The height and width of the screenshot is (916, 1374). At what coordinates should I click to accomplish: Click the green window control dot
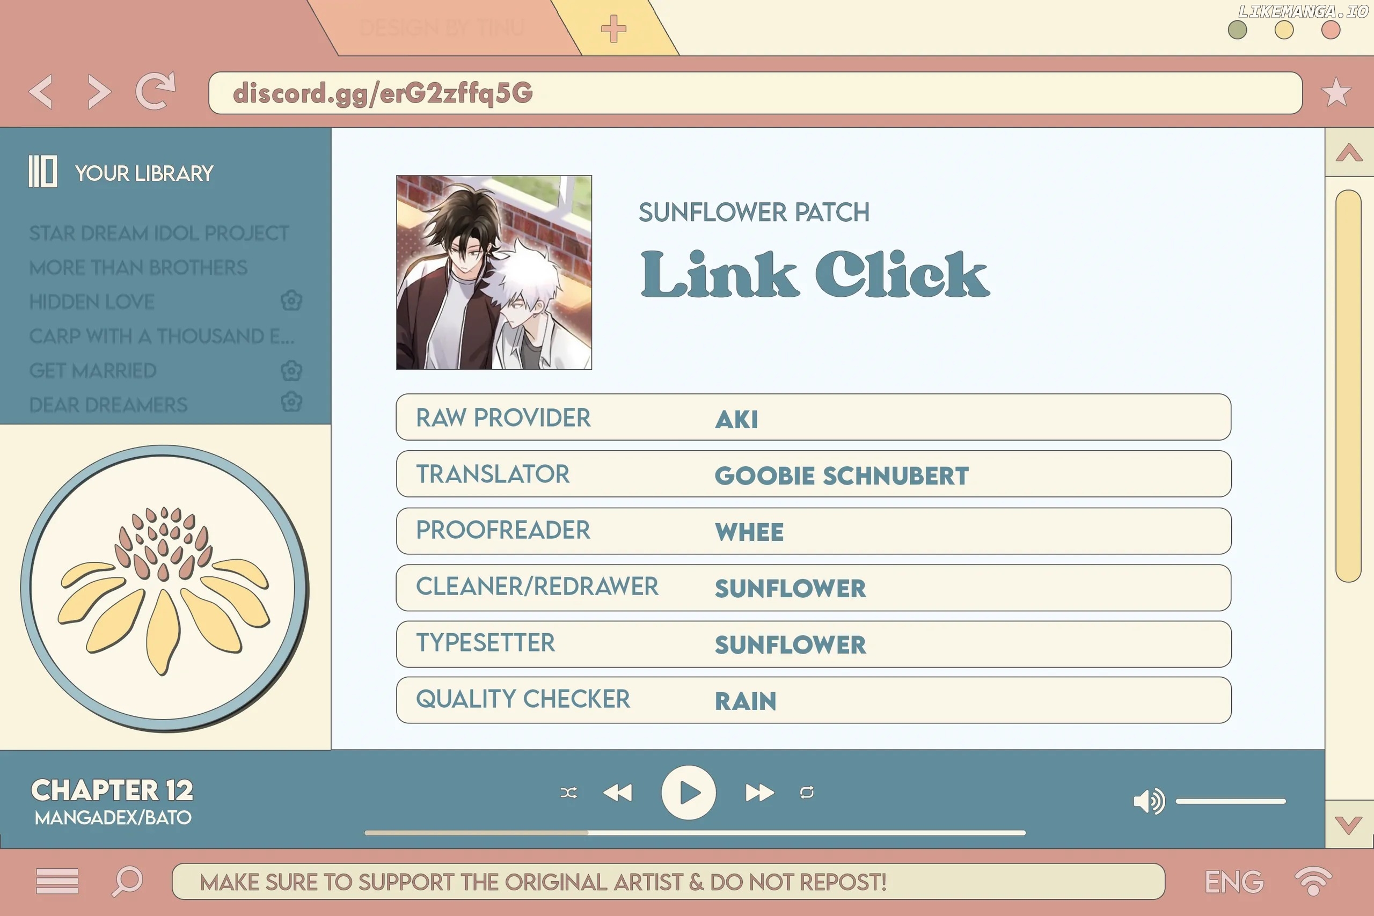(x=1237, y=30)
